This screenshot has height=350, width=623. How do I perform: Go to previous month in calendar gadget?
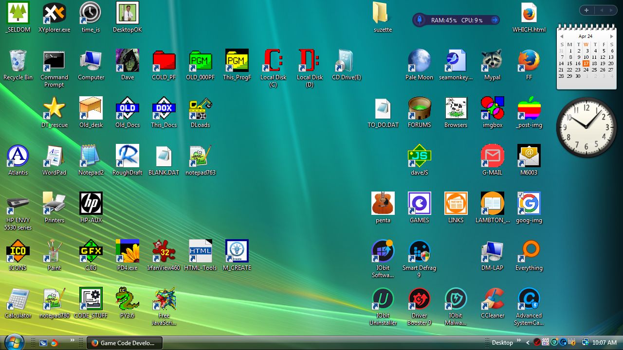point(562,36)
